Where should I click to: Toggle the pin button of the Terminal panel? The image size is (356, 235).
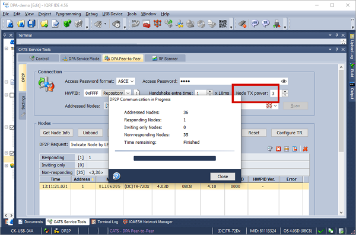tap(336, 35)
